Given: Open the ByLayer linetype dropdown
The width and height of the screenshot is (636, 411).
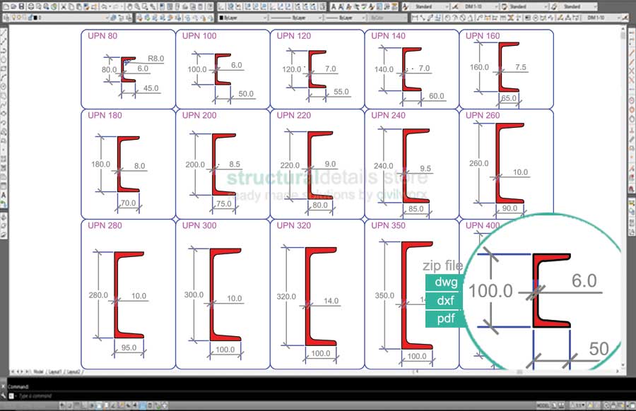Looking at the screenshot, I should pos(297,17).
